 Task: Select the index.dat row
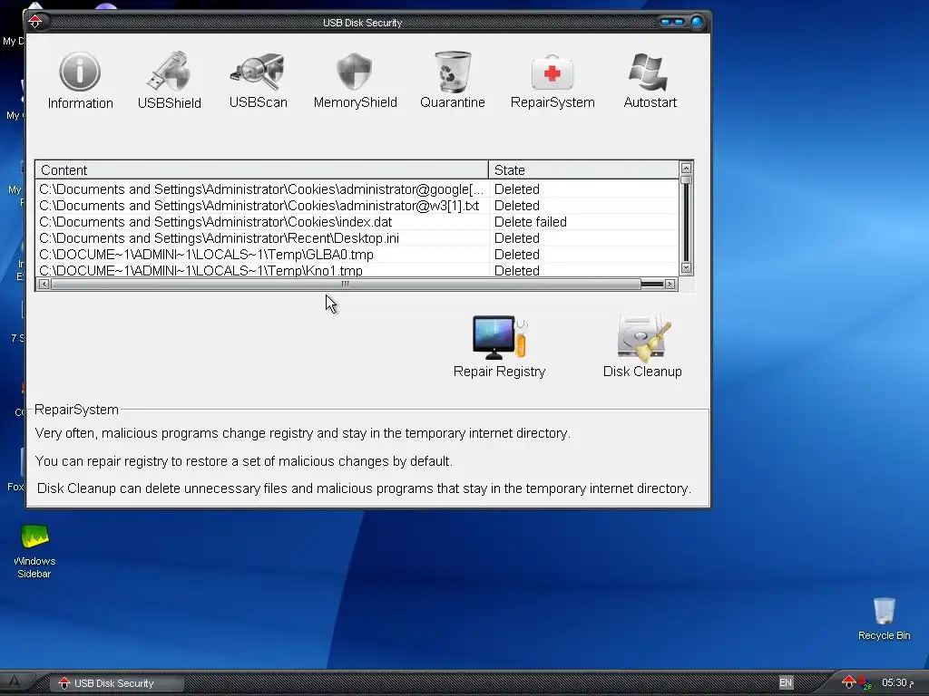pos(357,222)
